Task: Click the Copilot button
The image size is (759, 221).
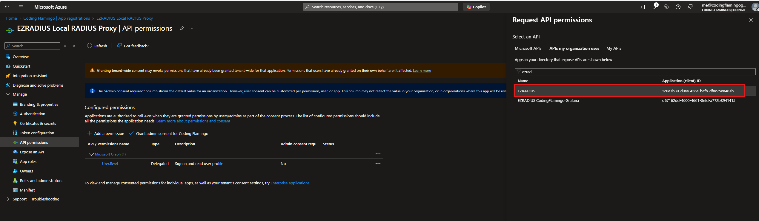Action: [x=476, y=7]
